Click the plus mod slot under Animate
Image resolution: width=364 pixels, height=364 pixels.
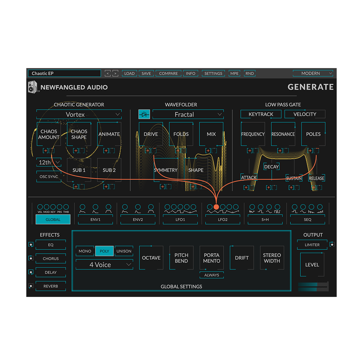click(x=106, y=151)
